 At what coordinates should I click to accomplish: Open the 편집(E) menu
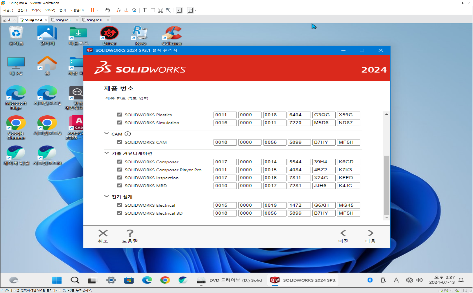(22, 10)
